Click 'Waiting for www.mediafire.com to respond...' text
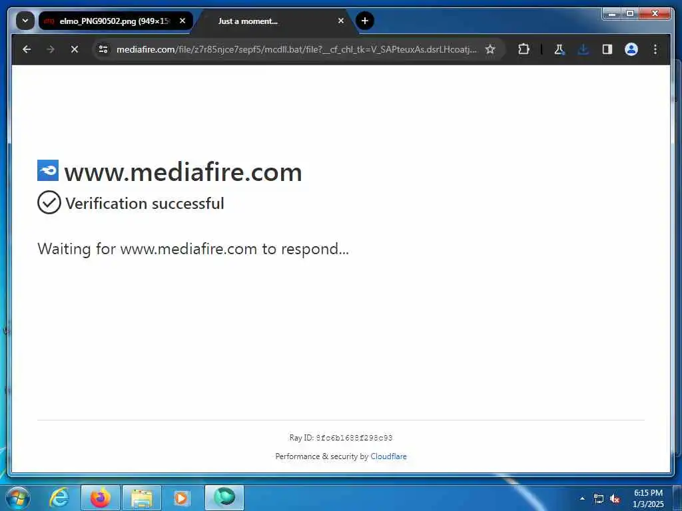The image size is (682, 511). (x=193, y=249)
